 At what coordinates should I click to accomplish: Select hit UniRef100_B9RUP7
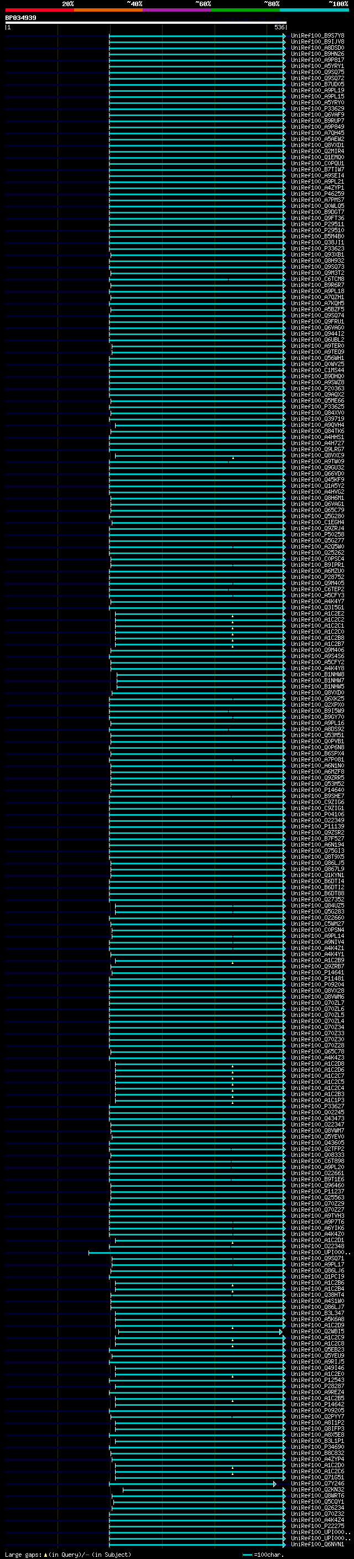tap(317, 121)
